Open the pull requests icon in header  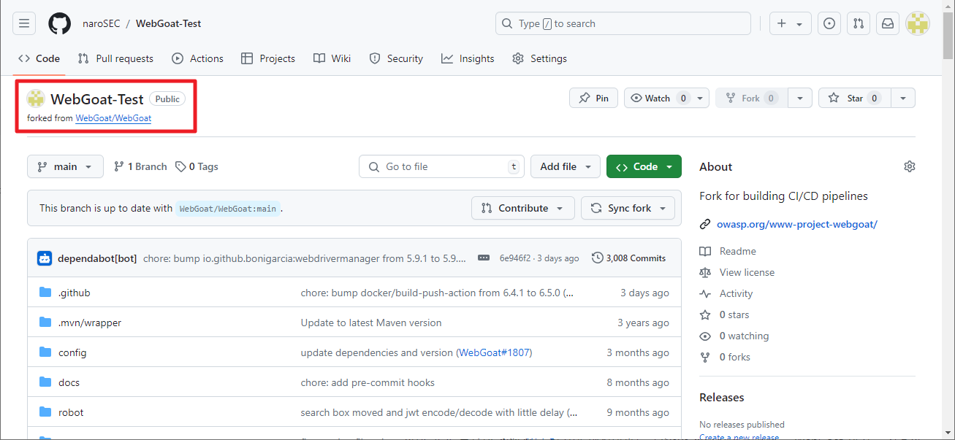pos(859,23)
